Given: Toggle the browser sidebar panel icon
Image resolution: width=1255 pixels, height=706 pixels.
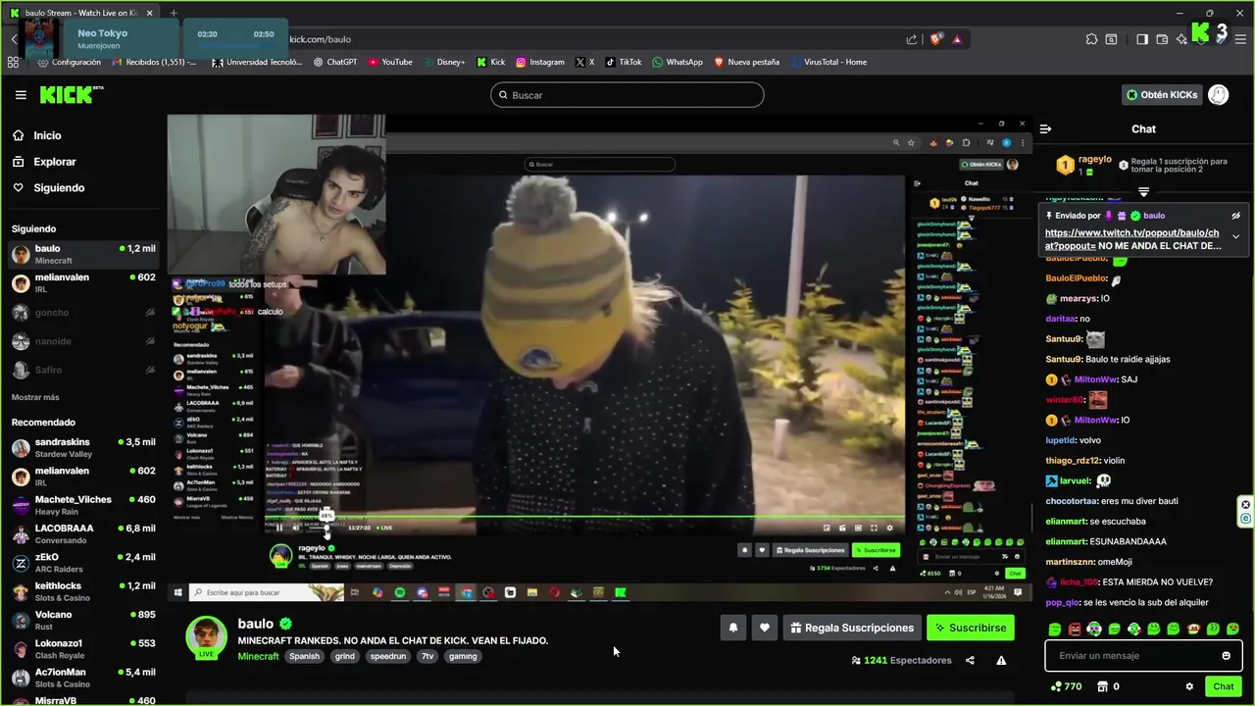Looking at the screenshot, I should coord(1142,39).
